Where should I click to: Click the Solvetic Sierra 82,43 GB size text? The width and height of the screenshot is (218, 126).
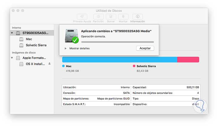point(142,71)
